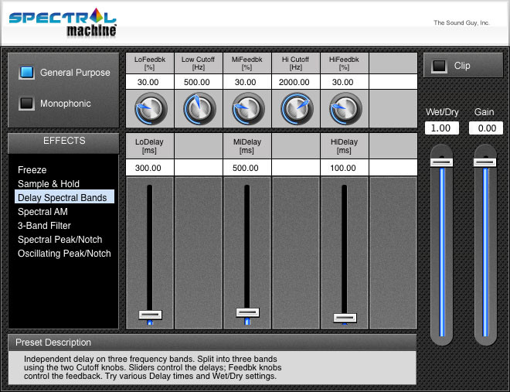This screenshot has height=392, width=510.
Task: Click the HiFeedbk knob
Action: click(345, 109)
